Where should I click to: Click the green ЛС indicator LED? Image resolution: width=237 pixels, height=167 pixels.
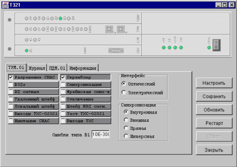[x=27, y=51]
